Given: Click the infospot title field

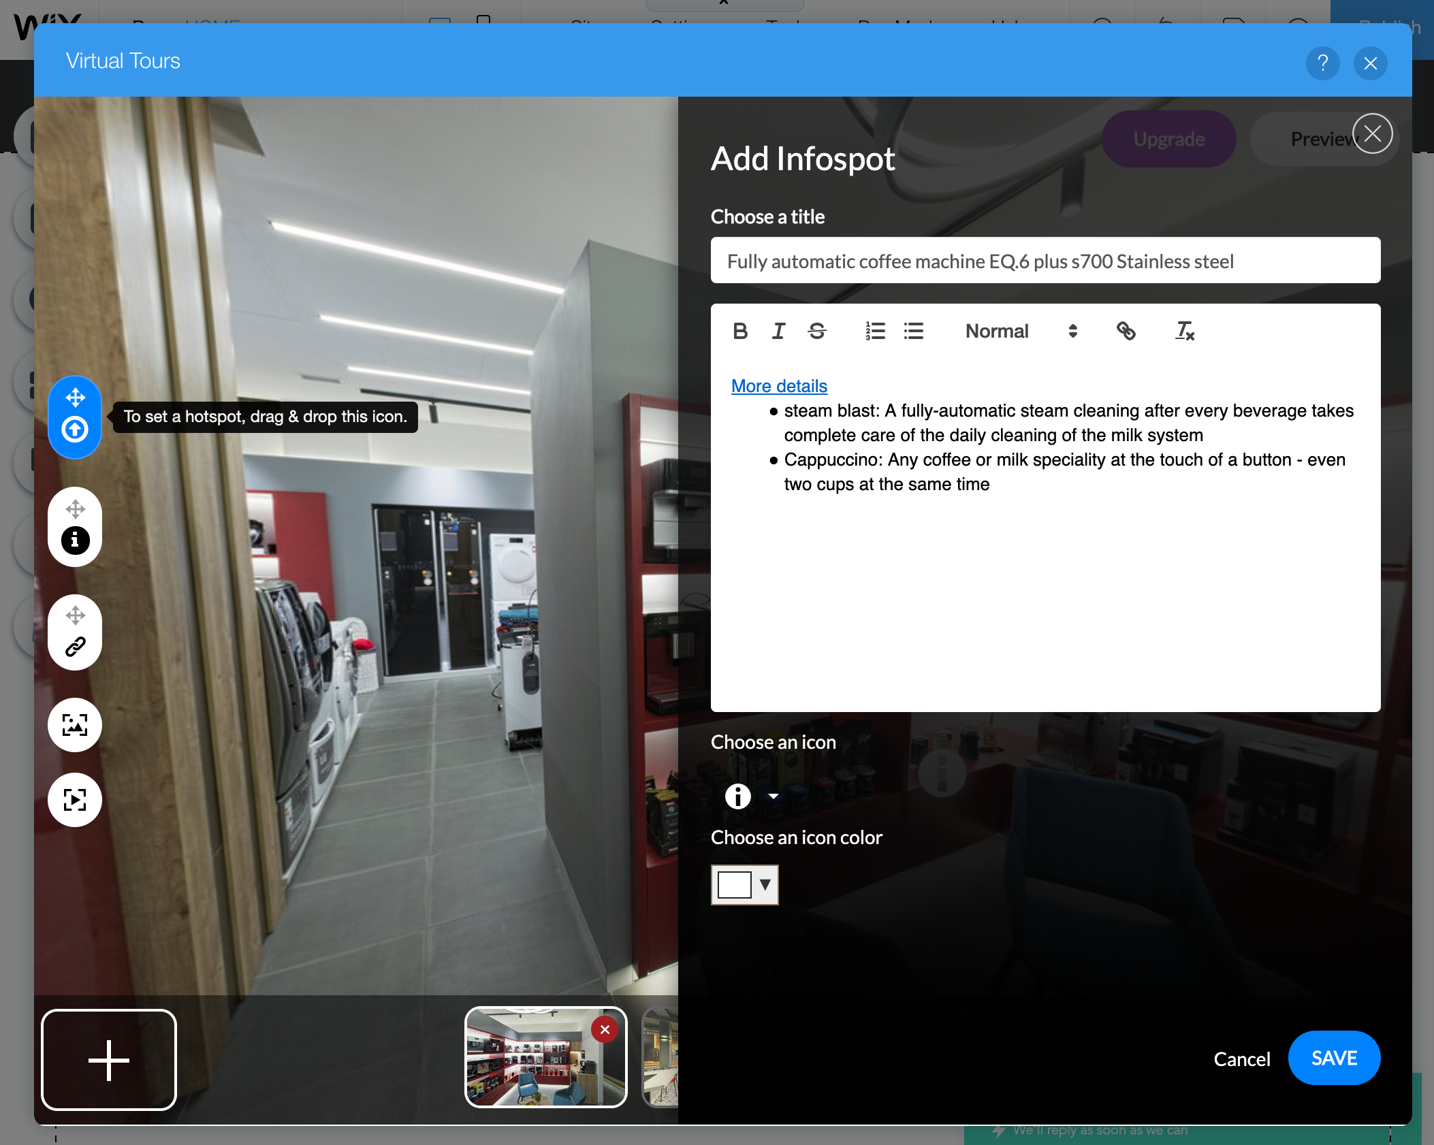Looking at the screenshot, I should tap(1045, 261).
